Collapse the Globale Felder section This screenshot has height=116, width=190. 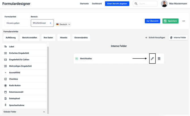44,112
